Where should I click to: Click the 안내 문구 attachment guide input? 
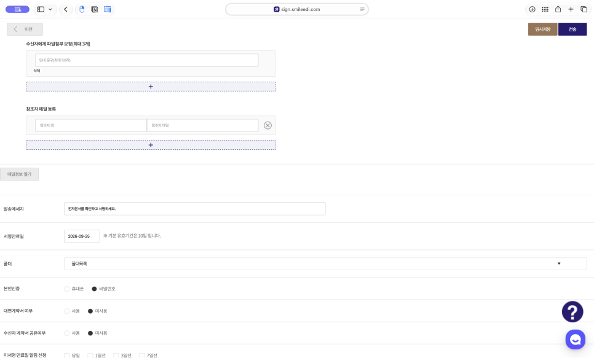[147, 60]
